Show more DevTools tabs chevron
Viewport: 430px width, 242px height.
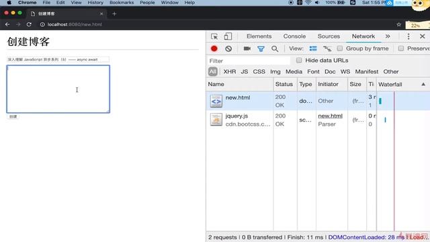pos(388,36)
